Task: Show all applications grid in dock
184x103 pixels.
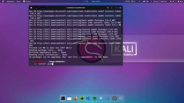Action: coord(121,98)
